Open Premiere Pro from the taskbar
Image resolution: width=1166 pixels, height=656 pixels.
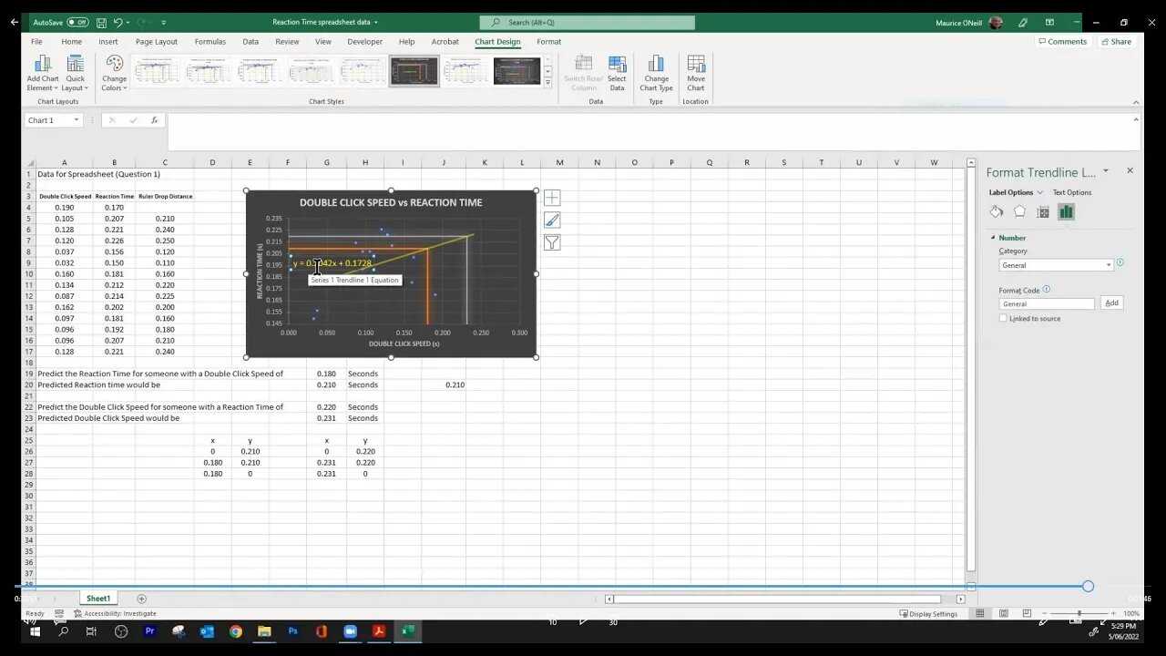[x=150, y=630]
